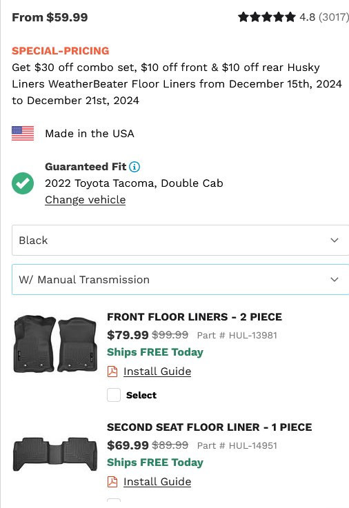
Task: Click chevron arrow on the transmission dropdown
Action: (x=335, y=279)
